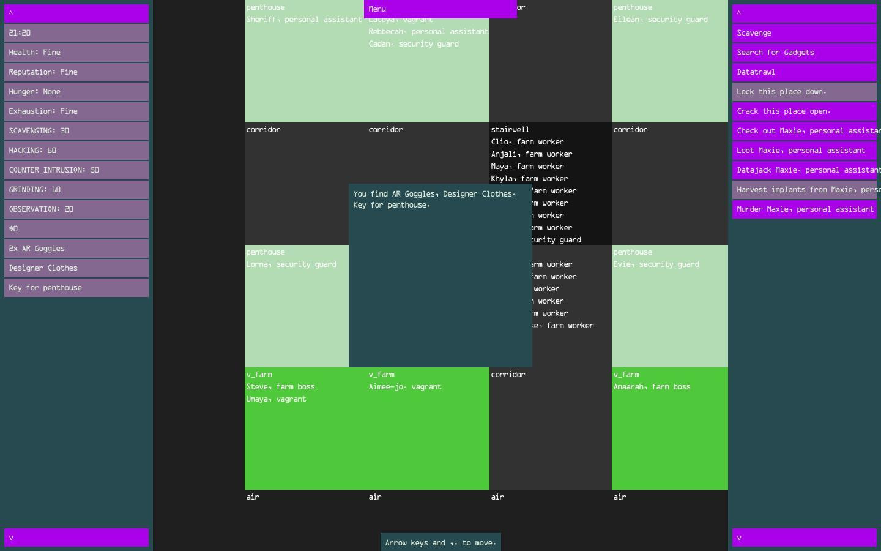Image resolution: width=881 pixels, height=551 pixels.
Task: Click OBSERVATION: 20 skill
Action: pos(76,209)
